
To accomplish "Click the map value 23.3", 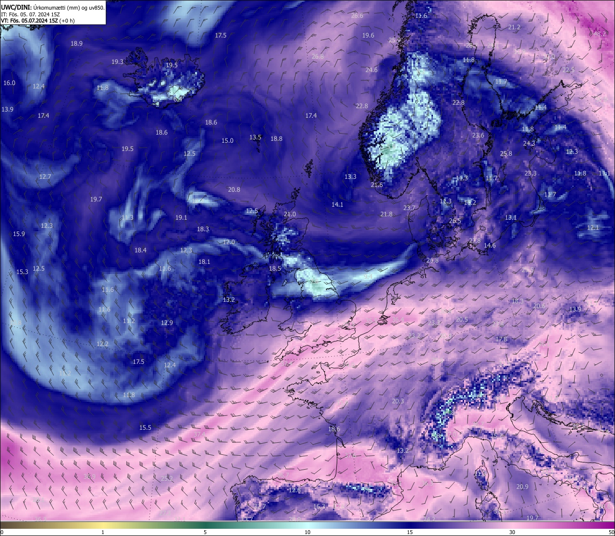I will (x=530, y=173).
